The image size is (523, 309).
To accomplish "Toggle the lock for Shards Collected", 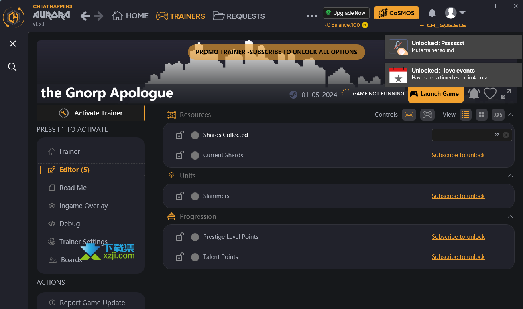I will click(x=180, y=135).
